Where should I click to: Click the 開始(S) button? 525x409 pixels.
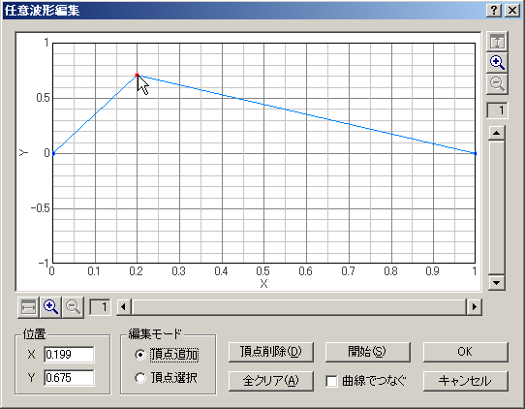click(368, 352)
